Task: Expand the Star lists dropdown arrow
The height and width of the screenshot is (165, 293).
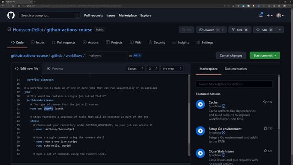Action: pyautogui.click(x=280, y=30)
